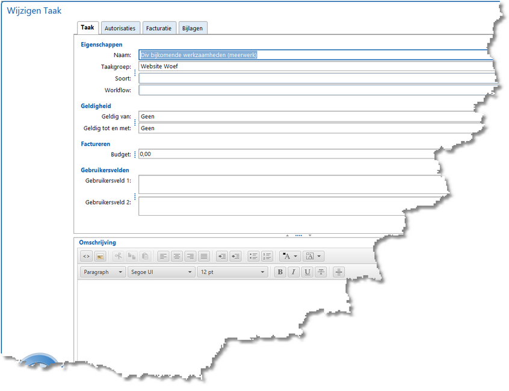
Task: Center align the description text
Action: tap(177, 256)
